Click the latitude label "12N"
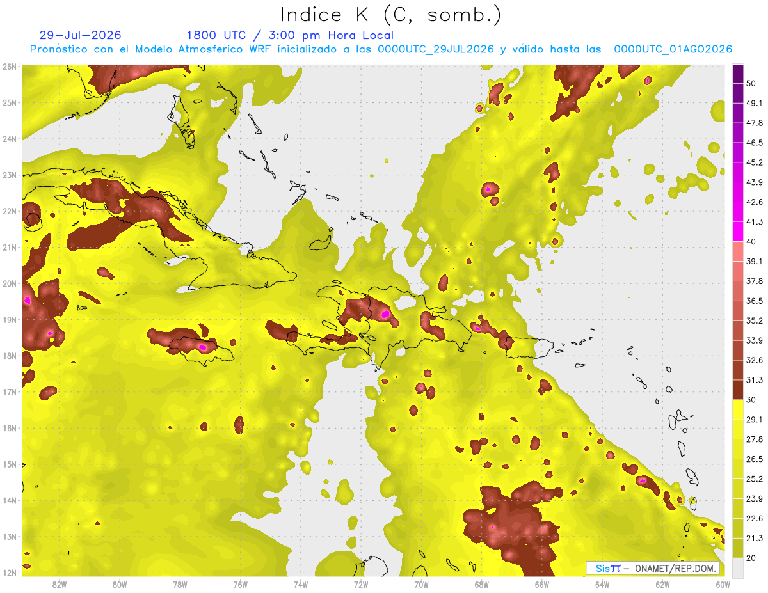Screen dimensions: 768x593 pos(9,573)
